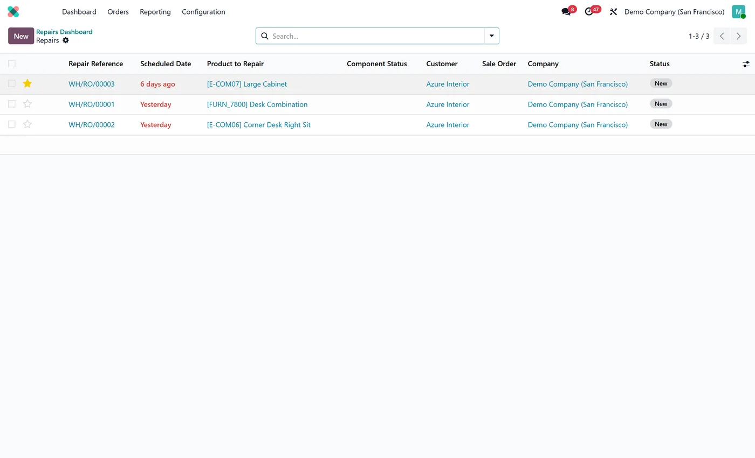Open the Configuration menu
This screenshot has width=755, height=458.
pyautogui.click(x=203, y=12)
